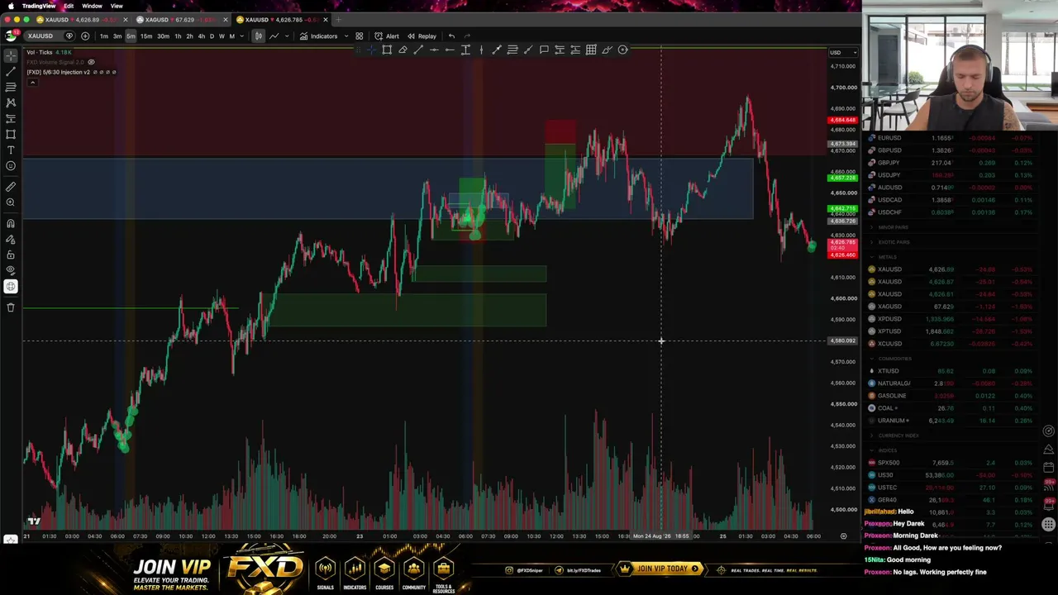The image size is (1058, 595).
Task: Toggle lock all drawings in left sidebar
Action: pos(11,255)
